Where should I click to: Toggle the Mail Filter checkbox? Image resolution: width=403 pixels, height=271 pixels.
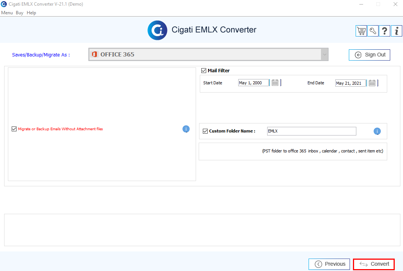(204, 70)
